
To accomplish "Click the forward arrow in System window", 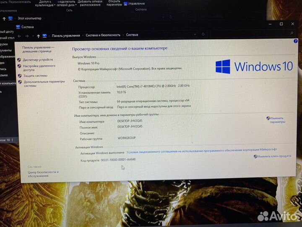I will 27,36.
